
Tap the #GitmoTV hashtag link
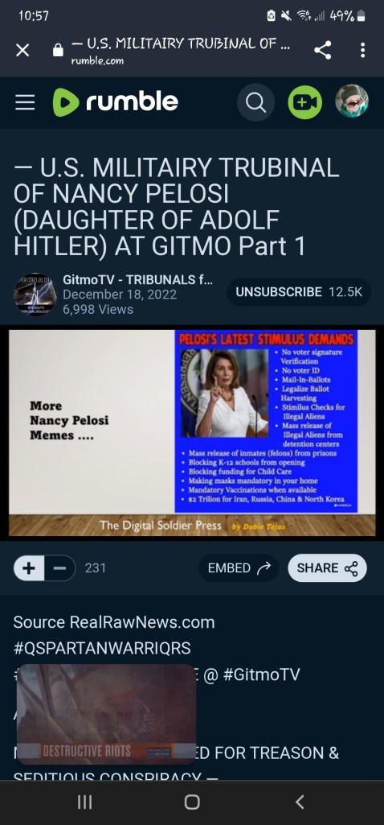point(262,674)
